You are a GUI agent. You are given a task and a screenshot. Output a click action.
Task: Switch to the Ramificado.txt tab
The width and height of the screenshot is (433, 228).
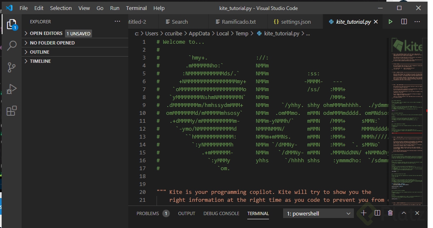coord(237,22)
